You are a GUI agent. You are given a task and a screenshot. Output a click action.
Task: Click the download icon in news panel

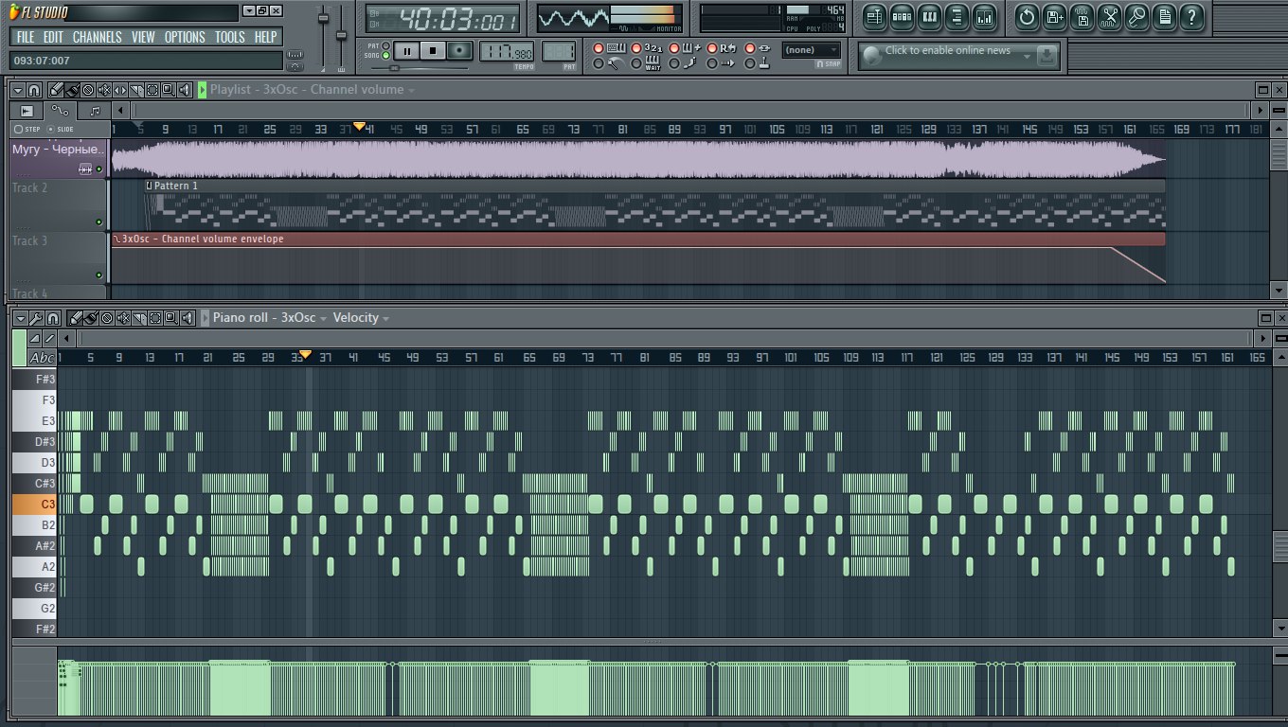point(1046,57)
